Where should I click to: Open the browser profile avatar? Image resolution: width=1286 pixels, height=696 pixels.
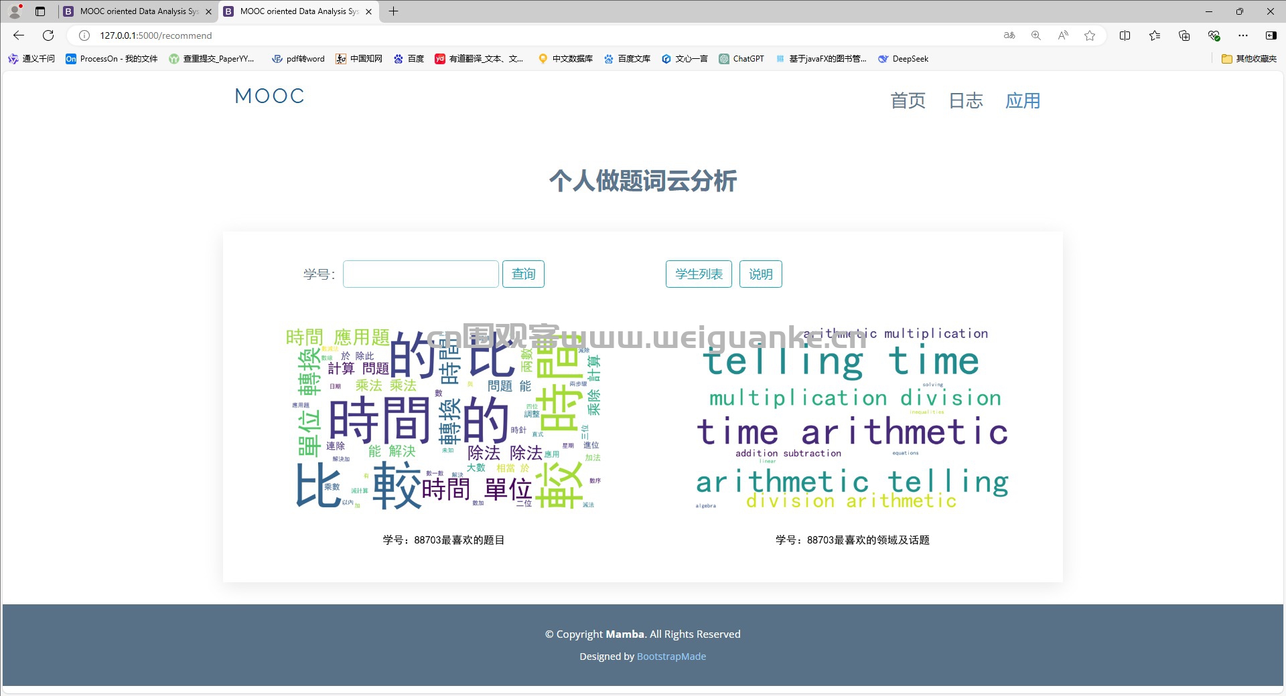pos(15,11)
